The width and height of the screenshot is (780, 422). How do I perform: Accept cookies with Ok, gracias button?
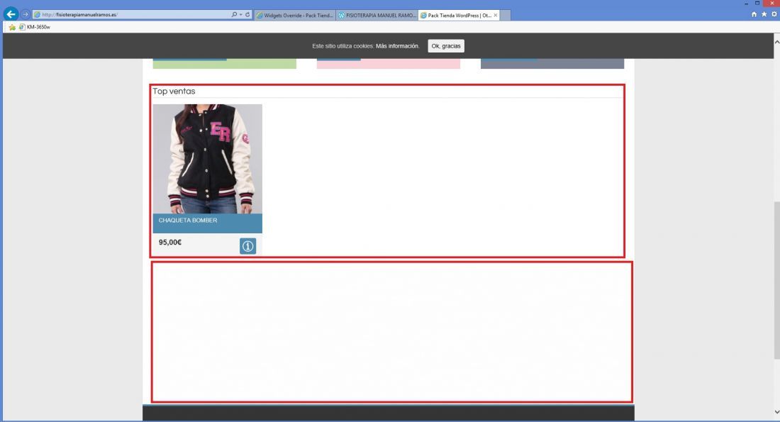point(446,46)
